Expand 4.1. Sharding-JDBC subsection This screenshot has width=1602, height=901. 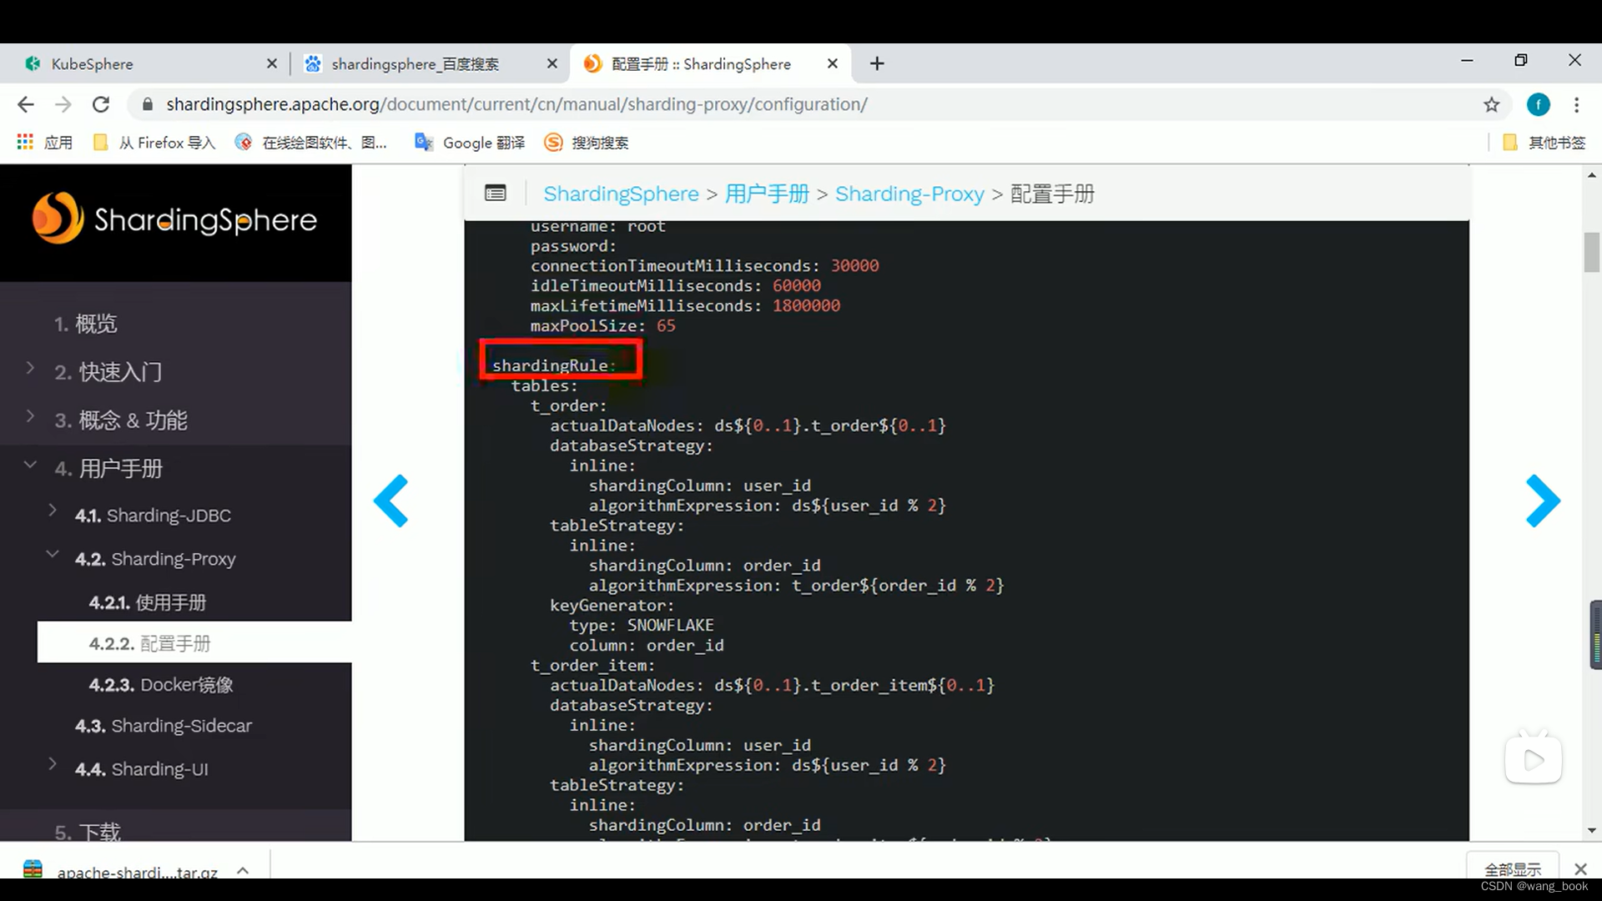53,511
